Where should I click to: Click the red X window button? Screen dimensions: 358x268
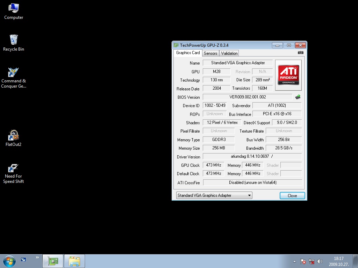click(300, 45)
